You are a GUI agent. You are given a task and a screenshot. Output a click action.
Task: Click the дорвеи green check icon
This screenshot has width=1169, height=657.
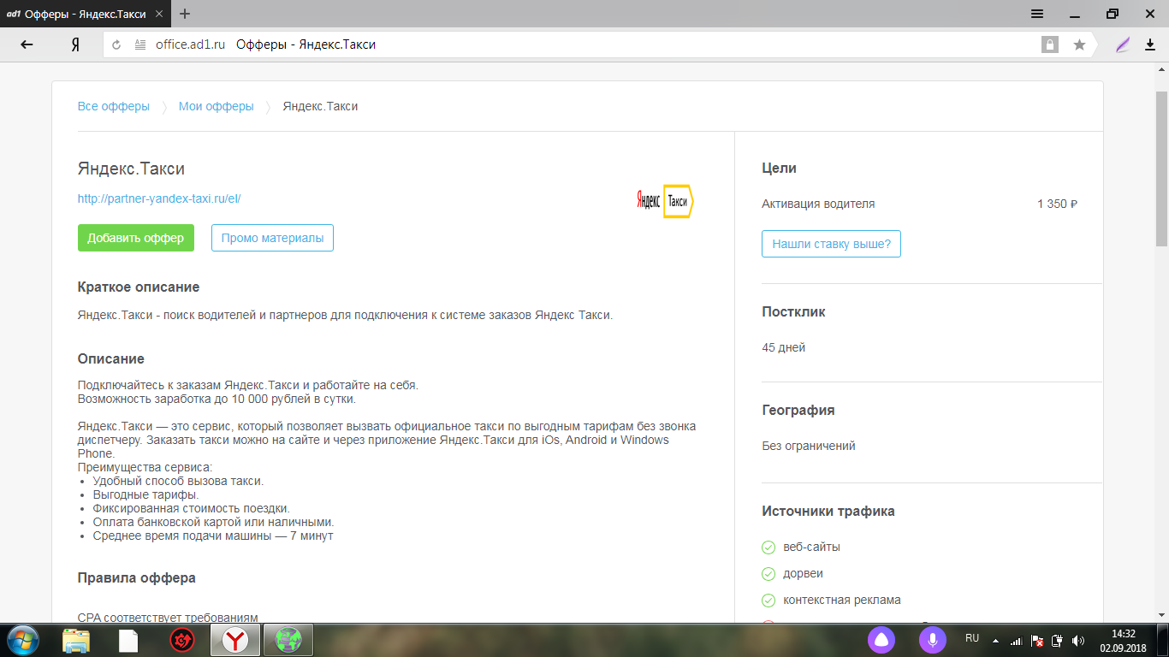(x=768, y=574)
